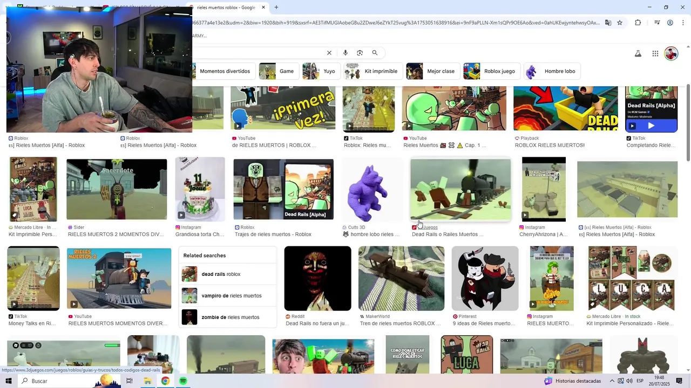The image size is (691, 388).
Task: Close the rieles muertos roblox tab
Action: 263,8
